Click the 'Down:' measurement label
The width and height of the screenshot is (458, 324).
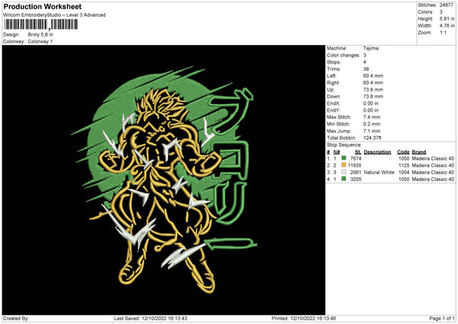pyautogui.click(x=334, y=96)
